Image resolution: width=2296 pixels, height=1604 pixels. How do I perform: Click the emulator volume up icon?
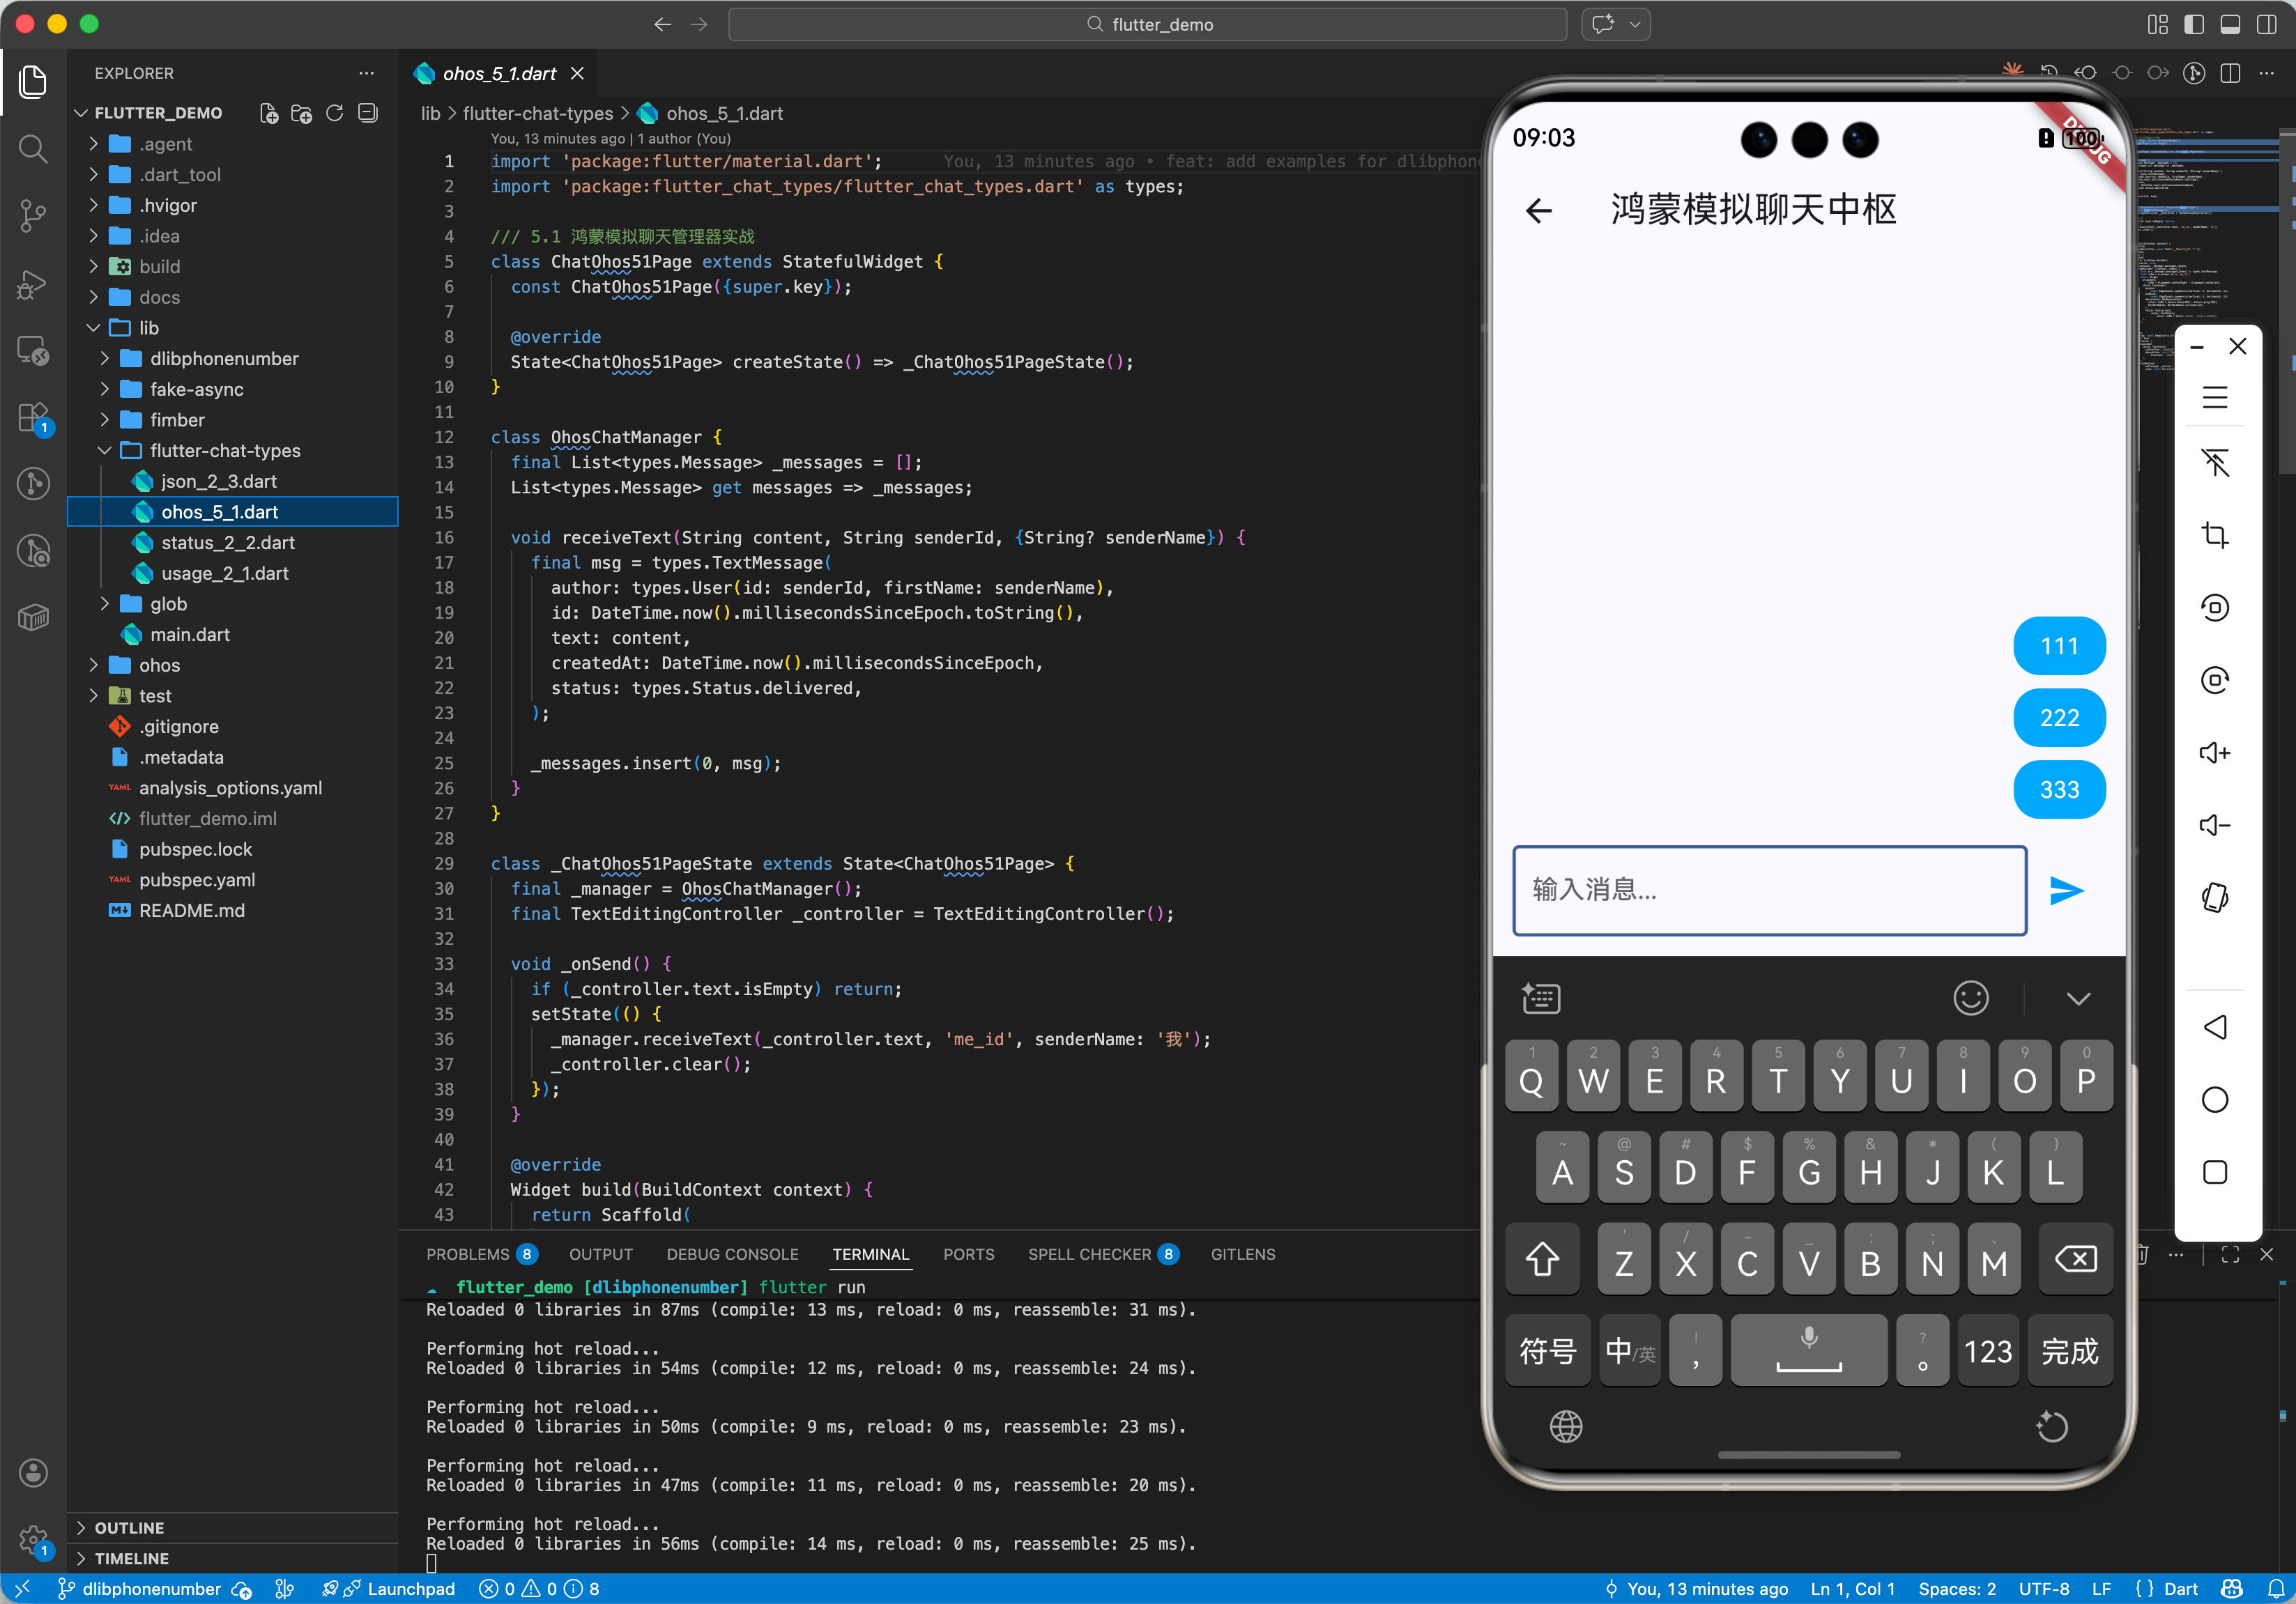[2215, 753]
